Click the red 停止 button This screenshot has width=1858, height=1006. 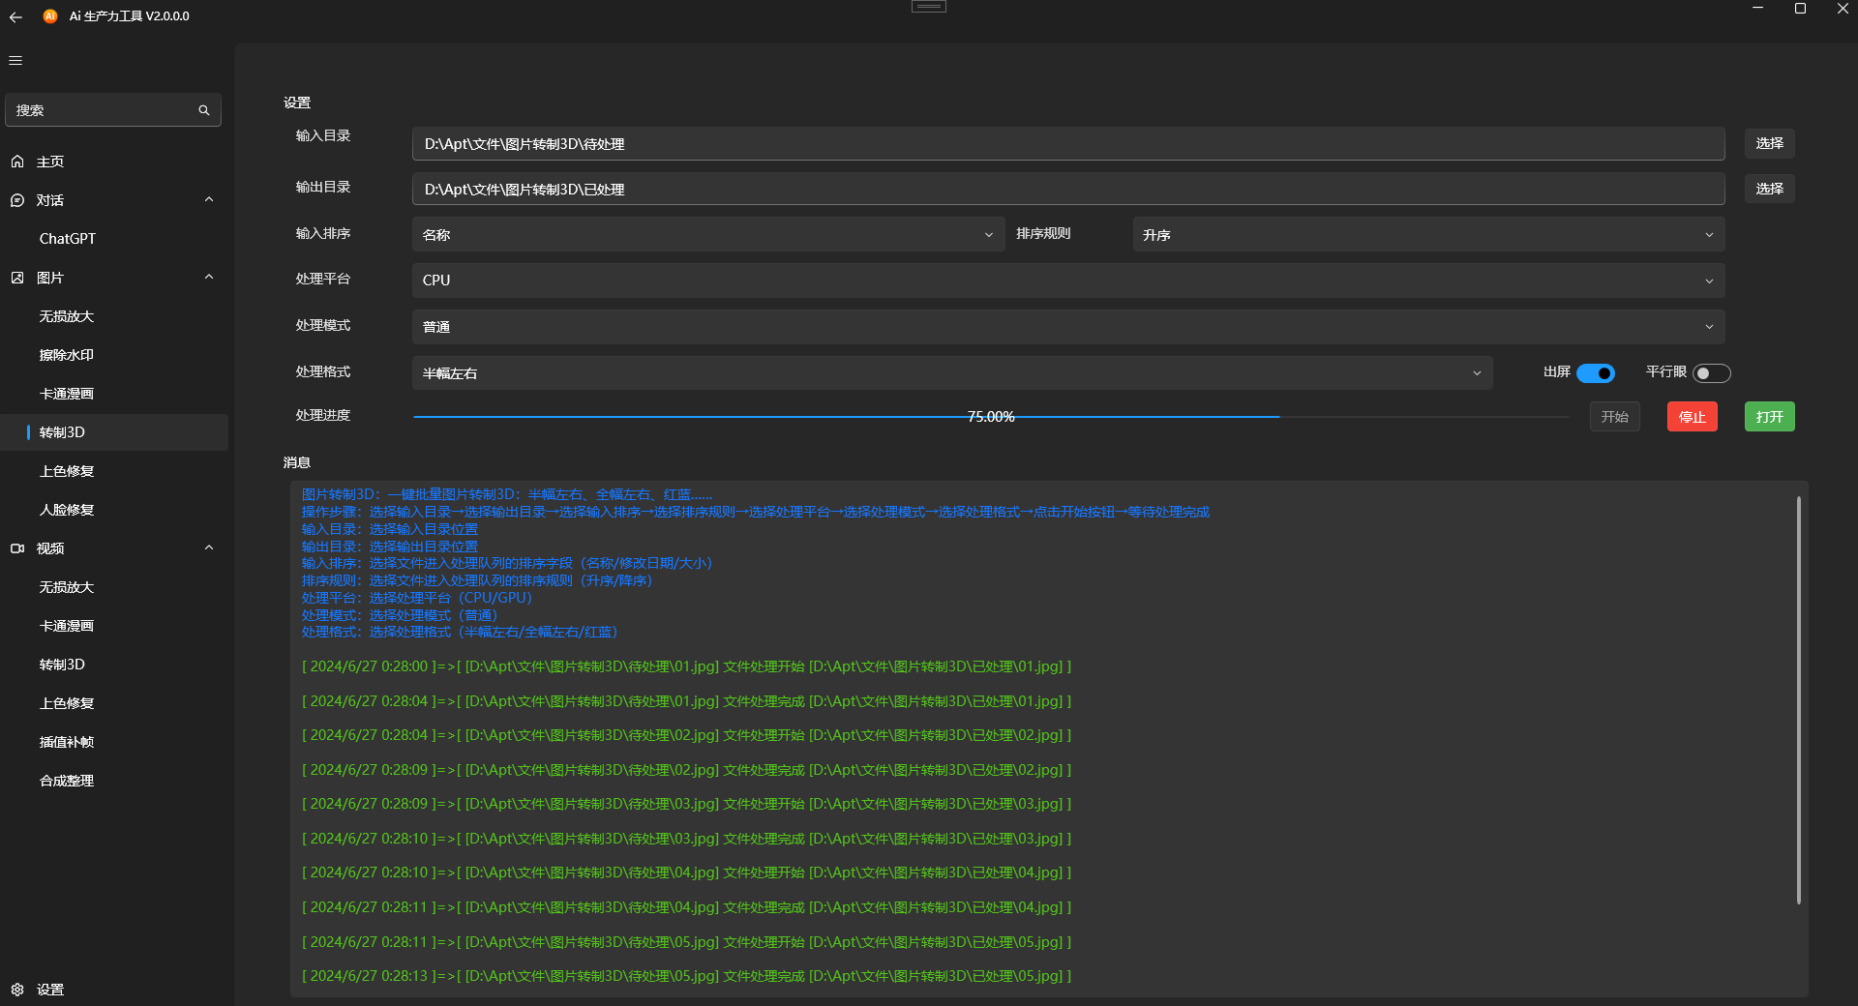pos(1692,417)
